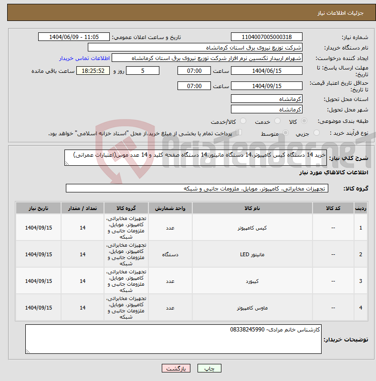Click the واحد شمارش column header

(170, 208)
